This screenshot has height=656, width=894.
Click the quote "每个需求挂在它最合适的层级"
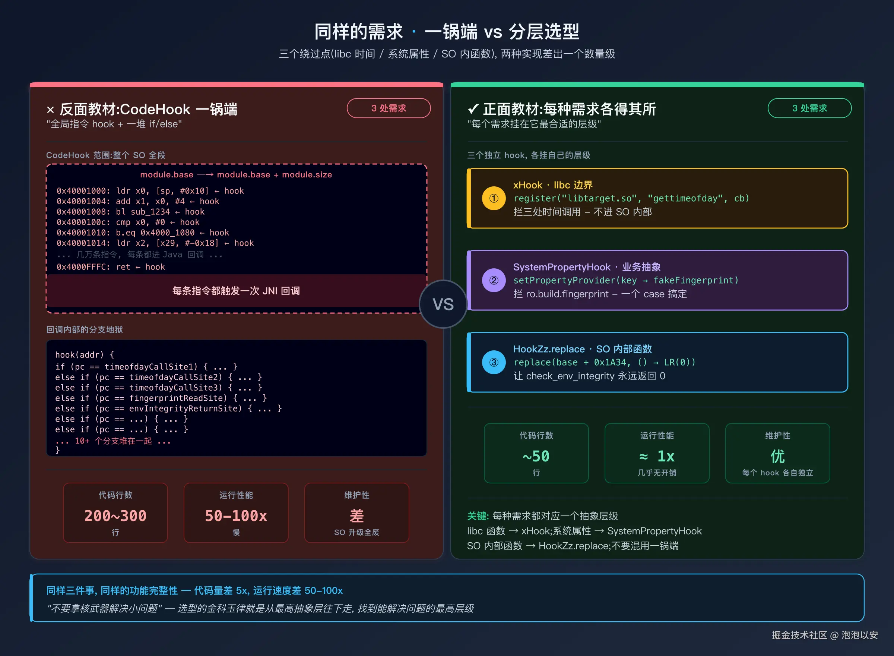[x=534, y=124]
